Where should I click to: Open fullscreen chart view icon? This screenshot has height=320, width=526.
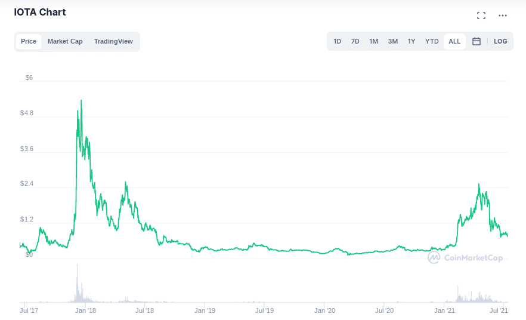point(481,16)
